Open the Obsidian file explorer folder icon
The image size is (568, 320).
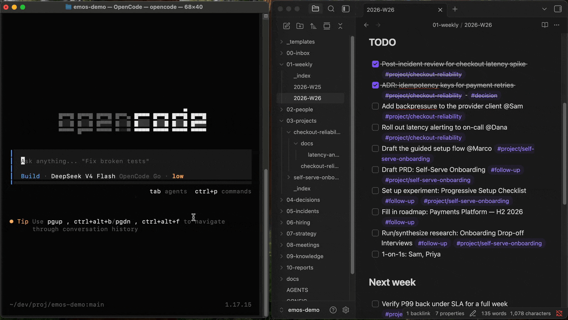click(x=316, y=9)
